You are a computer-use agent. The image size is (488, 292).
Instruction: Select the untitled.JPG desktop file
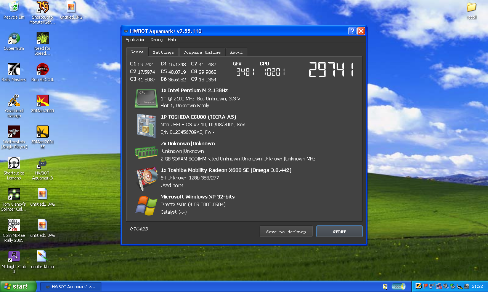[x=71, y=10]
